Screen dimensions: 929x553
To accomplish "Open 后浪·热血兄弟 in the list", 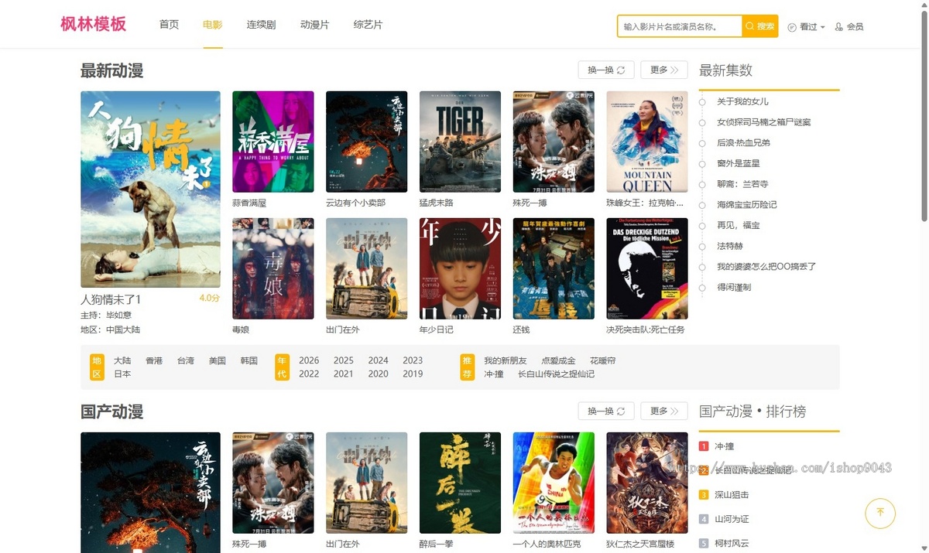I will point(743,143).
